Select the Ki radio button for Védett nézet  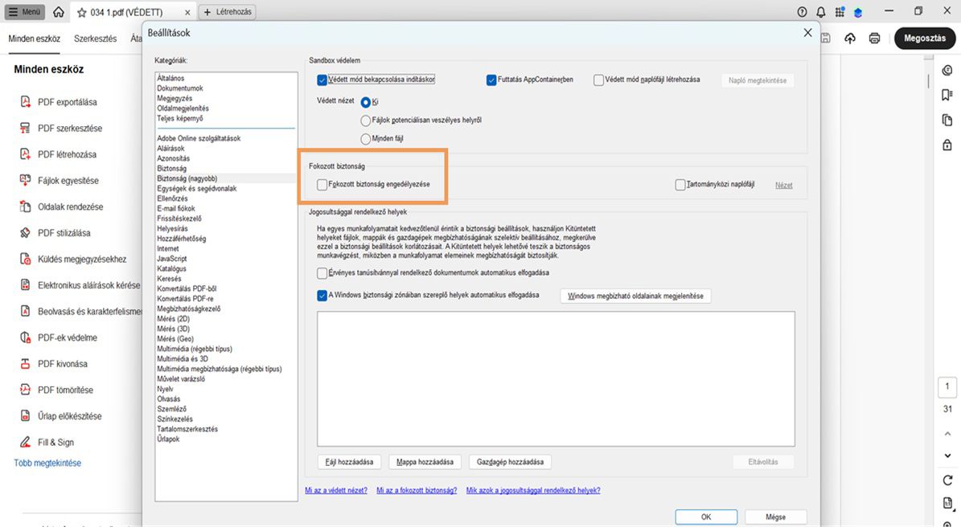[366, 102]
